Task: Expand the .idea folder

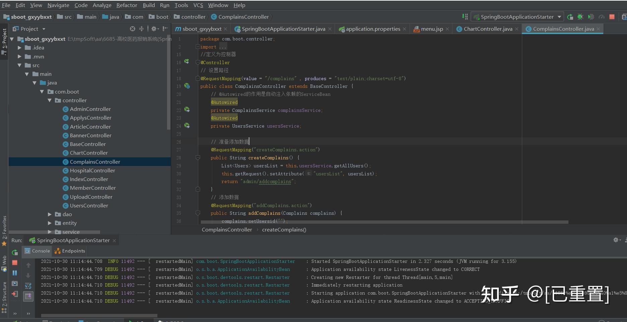Action: coord(19,48)
